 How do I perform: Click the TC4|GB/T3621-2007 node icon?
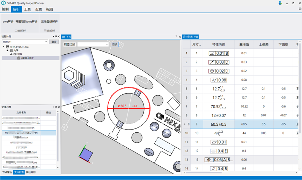coord(7,47)
